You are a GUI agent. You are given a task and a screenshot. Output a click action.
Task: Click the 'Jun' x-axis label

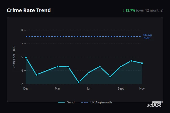89,88
